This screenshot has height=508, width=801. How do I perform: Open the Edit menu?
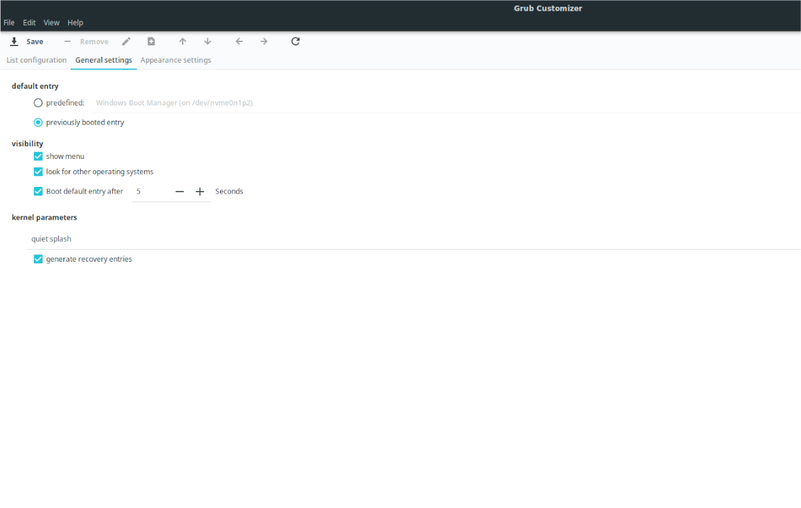click(x=29, y=23)
